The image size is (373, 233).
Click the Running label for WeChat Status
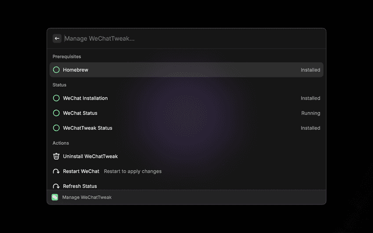coord(311,113)
